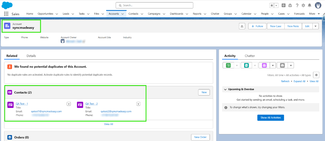
Task: Switch to the Chatter tab in sidebar
Action: [x=250, y=56]
